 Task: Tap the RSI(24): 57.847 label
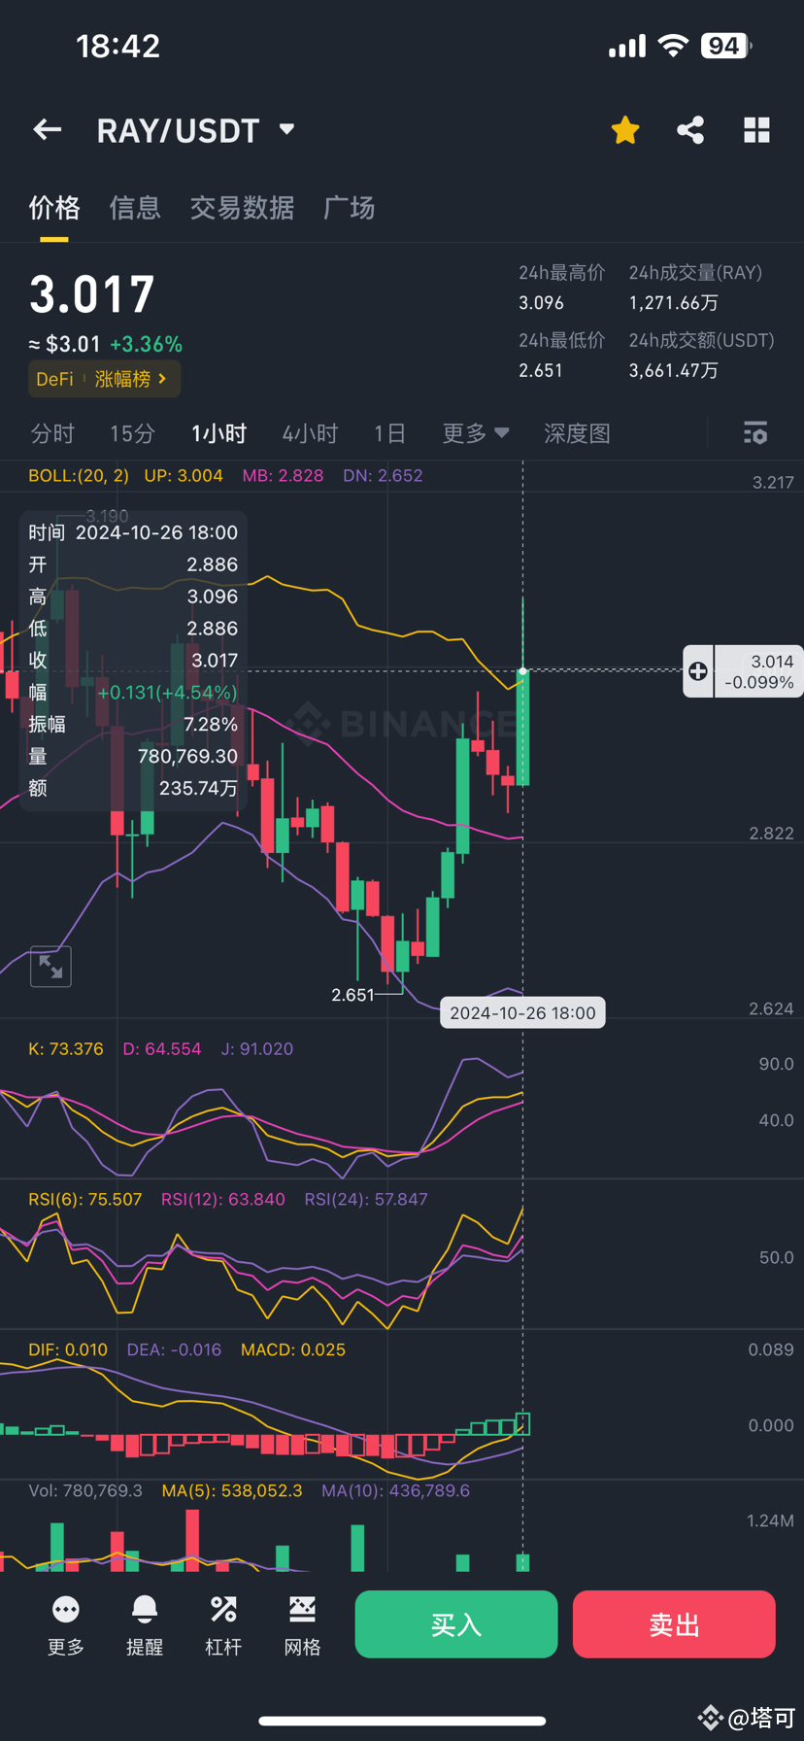366,1200
